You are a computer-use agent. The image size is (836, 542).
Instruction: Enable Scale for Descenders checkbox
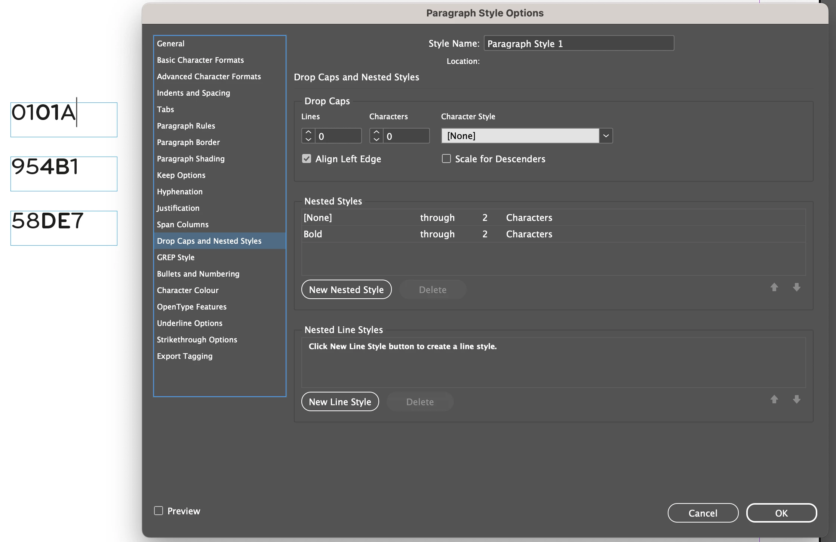click(x=446, y=159)
